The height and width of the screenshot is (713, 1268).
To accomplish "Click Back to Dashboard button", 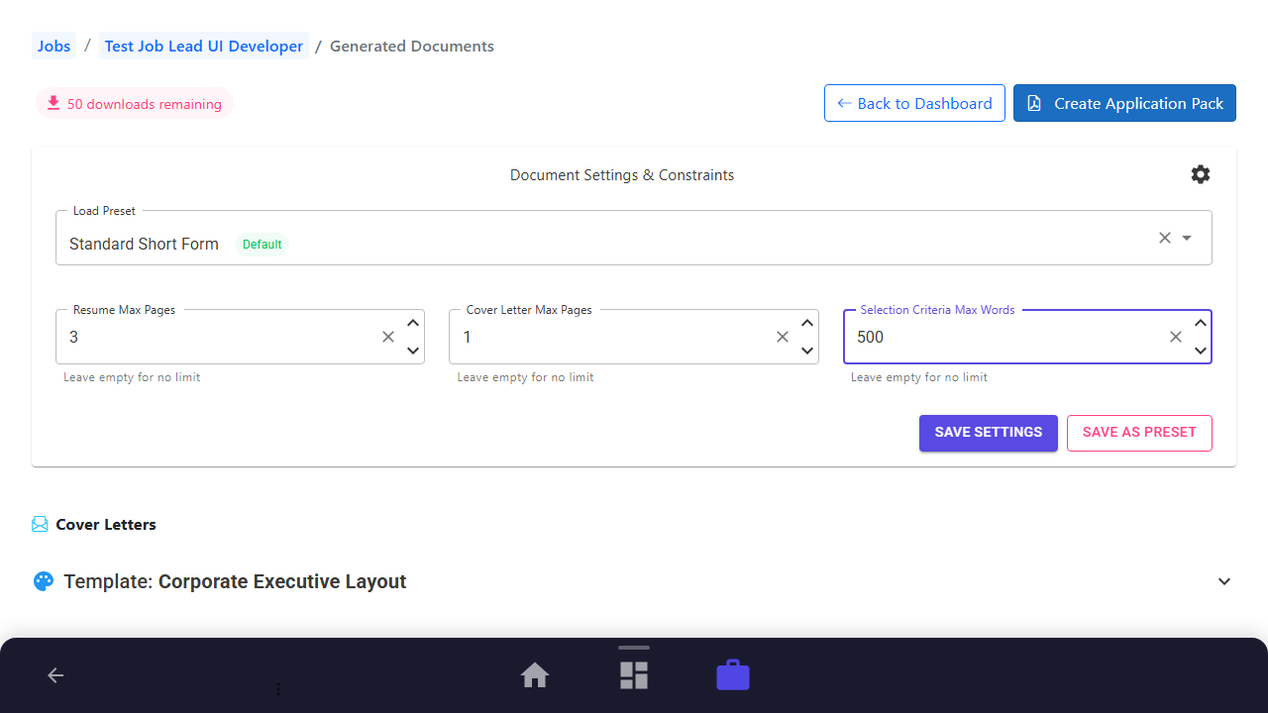I will (914, 103).
